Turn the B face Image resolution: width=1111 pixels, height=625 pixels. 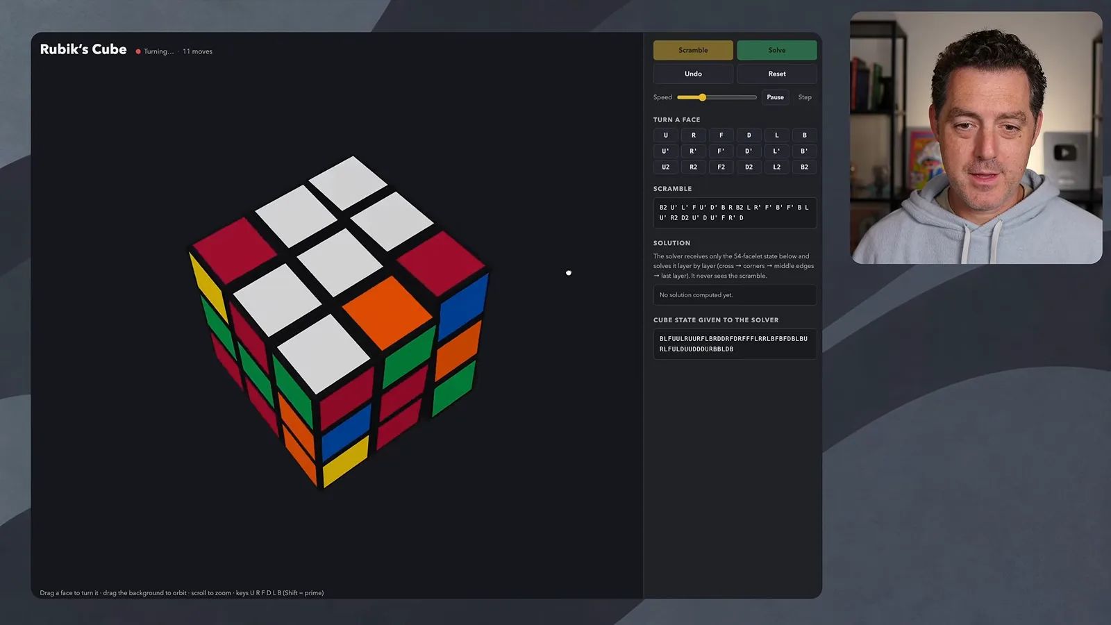coord(804,135)
